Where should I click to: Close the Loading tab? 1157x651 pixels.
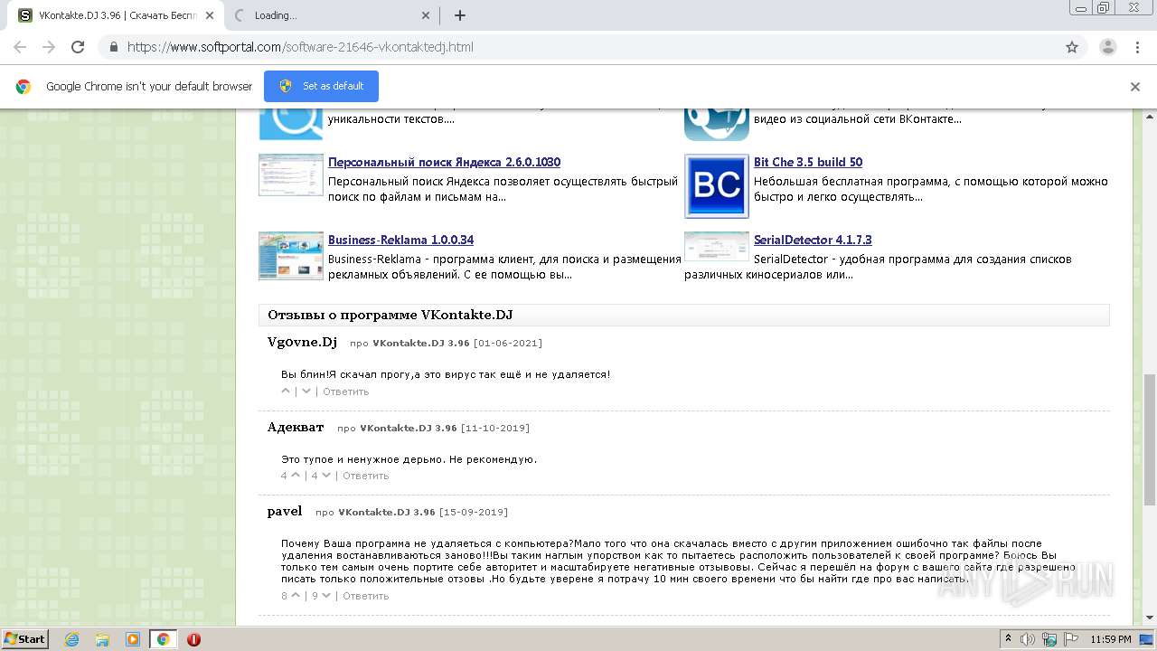tap(426, 15)
